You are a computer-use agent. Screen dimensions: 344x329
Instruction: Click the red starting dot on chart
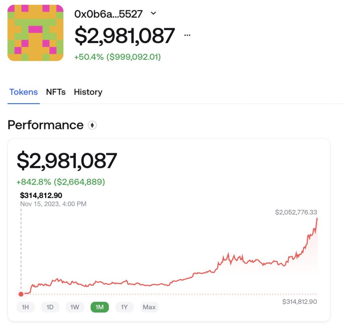pos(21,294)
